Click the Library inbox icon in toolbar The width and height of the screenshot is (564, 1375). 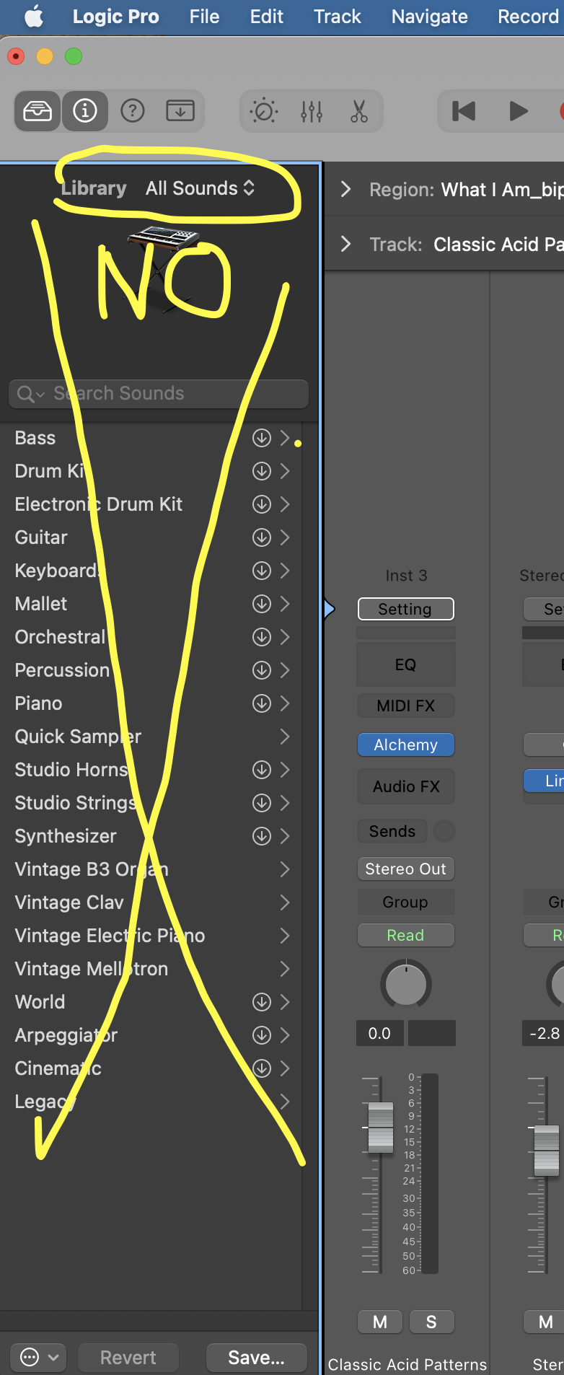pyautogui.click(x=38, y=111)
